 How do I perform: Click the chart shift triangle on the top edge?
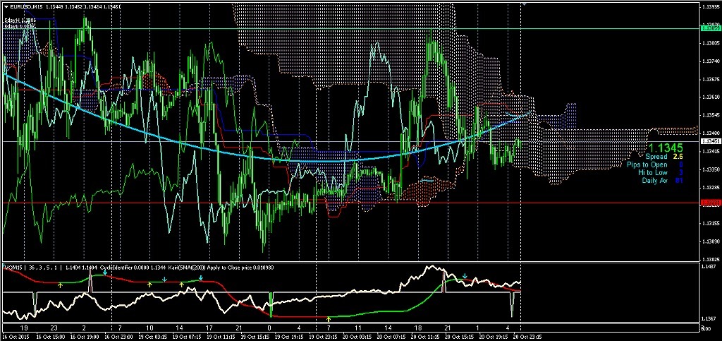[524, 4]
